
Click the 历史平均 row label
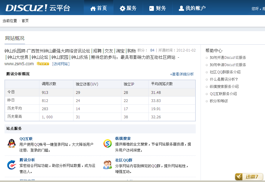[x=14, y=108]
